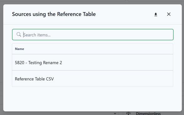This screenshot has width=184, height=115.
Task: Click the dimmed backdrop left of the dialog
Action: (2, 57)
